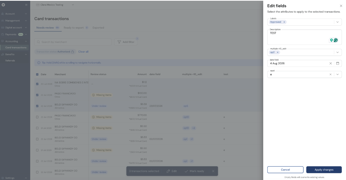Remove the op2 chip
346x180 pixels.
click(x=277, y=52)
